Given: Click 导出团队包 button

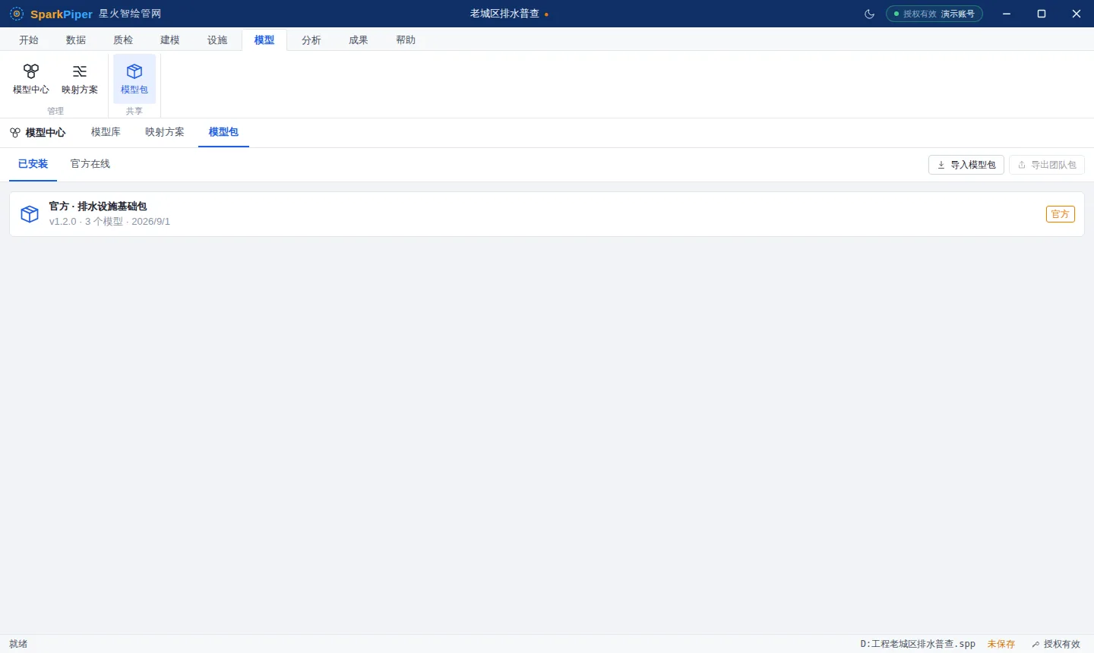Looking at the screenshot, I should (1047, 165).
